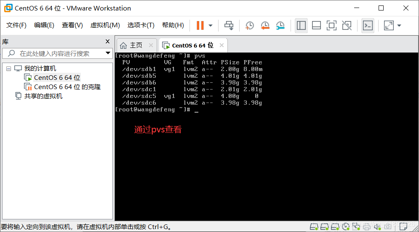Open the power options dropdown next to pause
The image size is (419, 232).
211,26
